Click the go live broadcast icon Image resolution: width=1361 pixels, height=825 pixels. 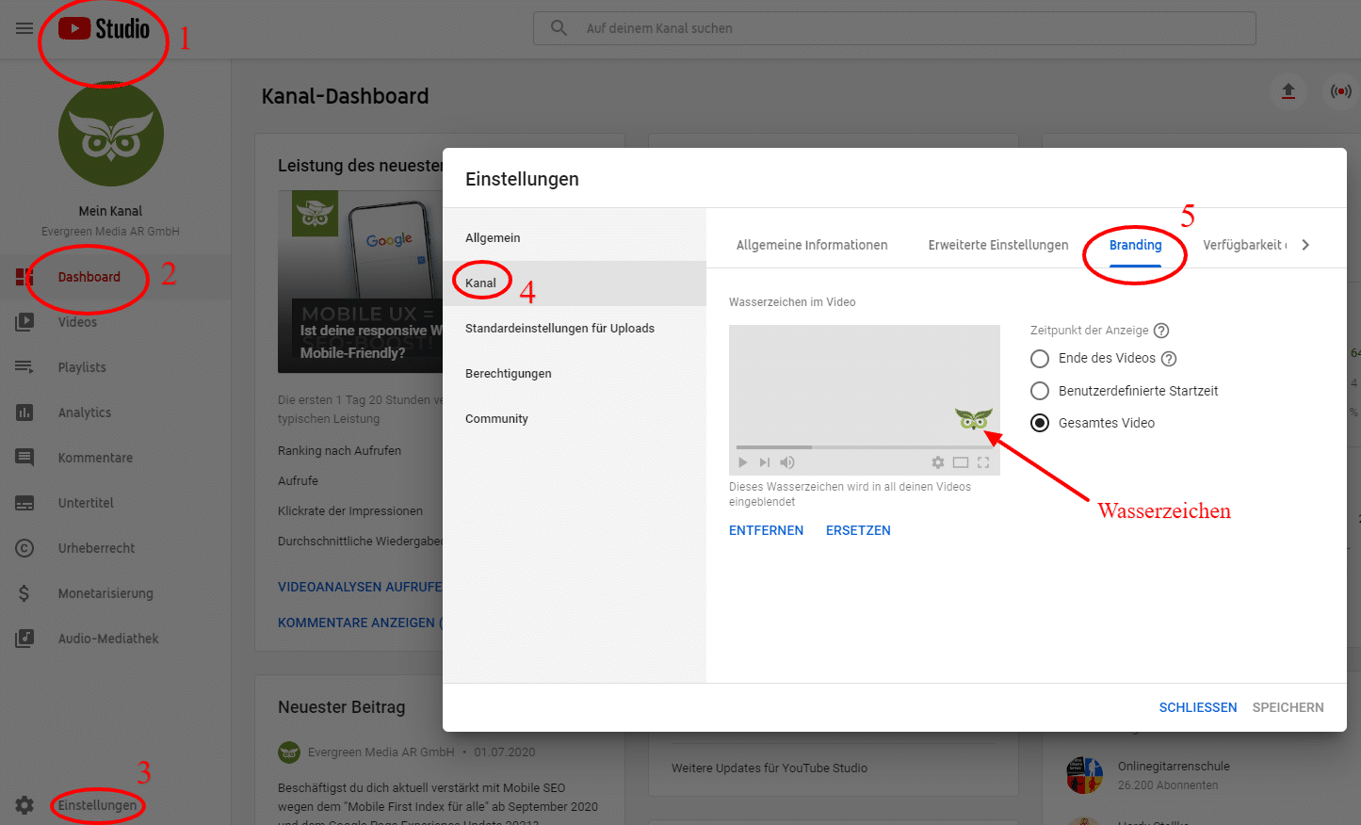pos(1340,91)
